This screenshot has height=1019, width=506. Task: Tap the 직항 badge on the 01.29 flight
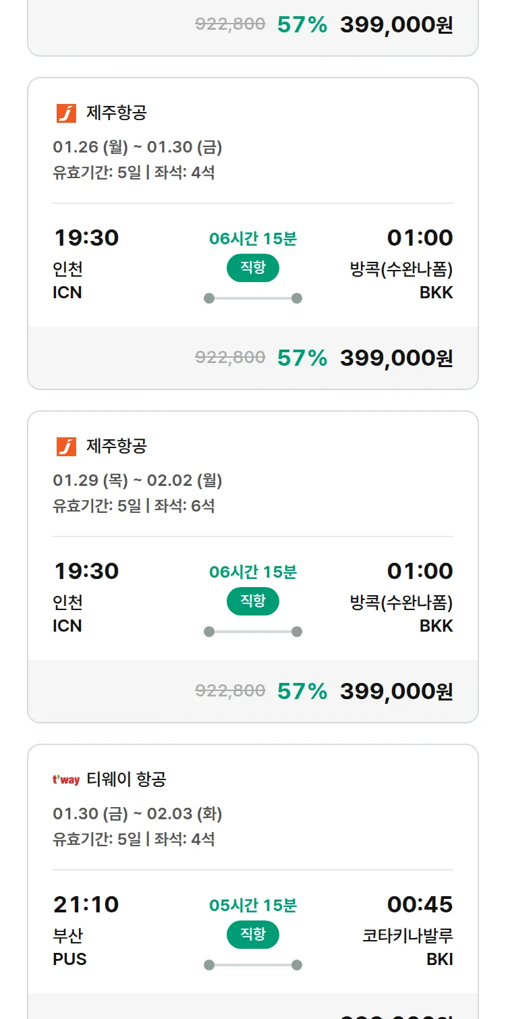[253, 601]
